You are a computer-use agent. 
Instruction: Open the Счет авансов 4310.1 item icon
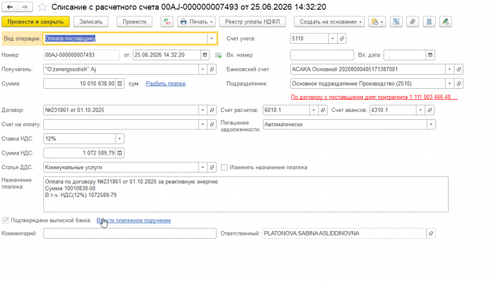pos(430,110)
